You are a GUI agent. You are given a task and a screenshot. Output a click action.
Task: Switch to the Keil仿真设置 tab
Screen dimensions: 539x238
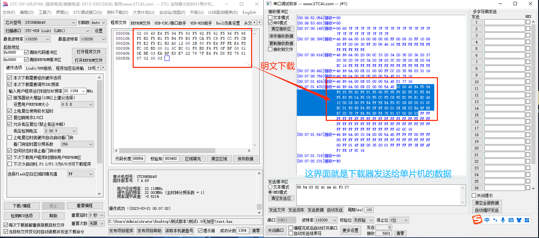click(x=228, y=23)
